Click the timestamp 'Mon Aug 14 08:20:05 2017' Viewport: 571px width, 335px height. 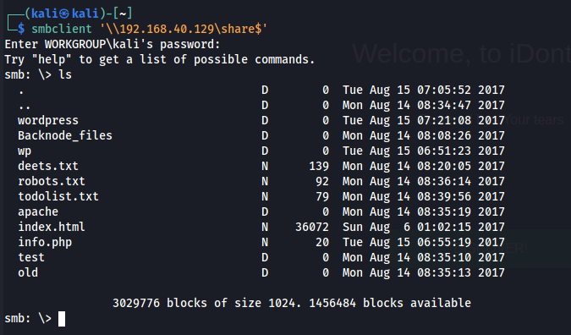(x=424, y=166)
